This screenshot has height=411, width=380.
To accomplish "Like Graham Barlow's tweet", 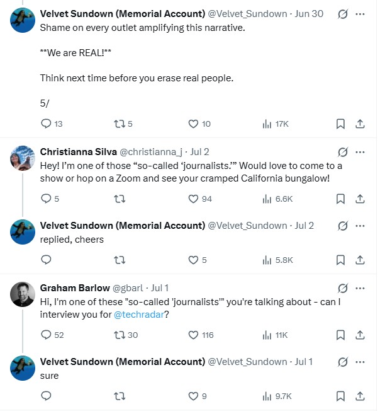I will pyautogui.click(x=194, y=335).
